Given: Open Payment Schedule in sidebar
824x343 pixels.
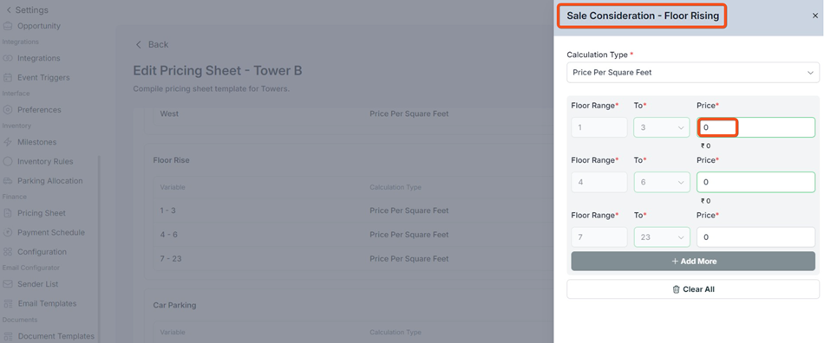Looking at the screenshot, I should coord(51,232).
